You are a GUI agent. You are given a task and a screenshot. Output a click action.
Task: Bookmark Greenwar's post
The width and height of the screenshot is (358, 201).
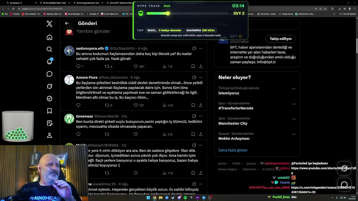tap(193, 134)
